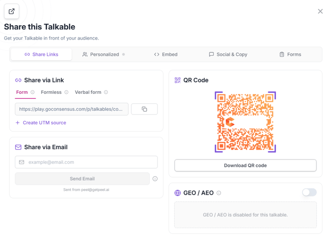
Task: Select the Formless link type
Action: click(x=51, y=92)
